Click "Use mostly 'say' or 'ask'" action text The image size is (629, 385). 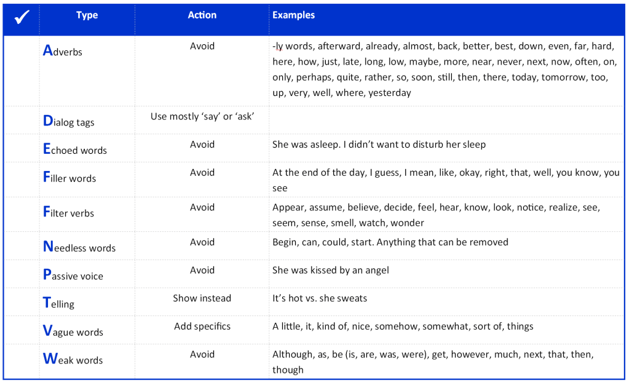click(202, 116)
